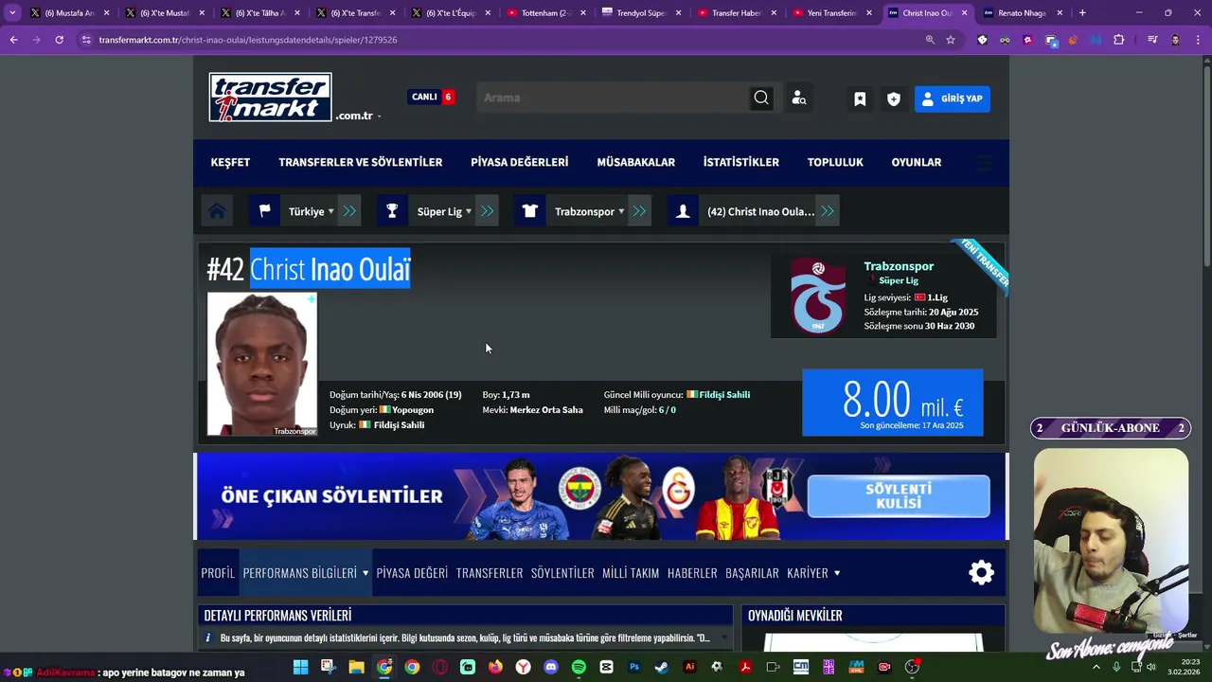1212x682 pixels.
Task: Open a new browser tab with plus
Action: coord(1082,13)
